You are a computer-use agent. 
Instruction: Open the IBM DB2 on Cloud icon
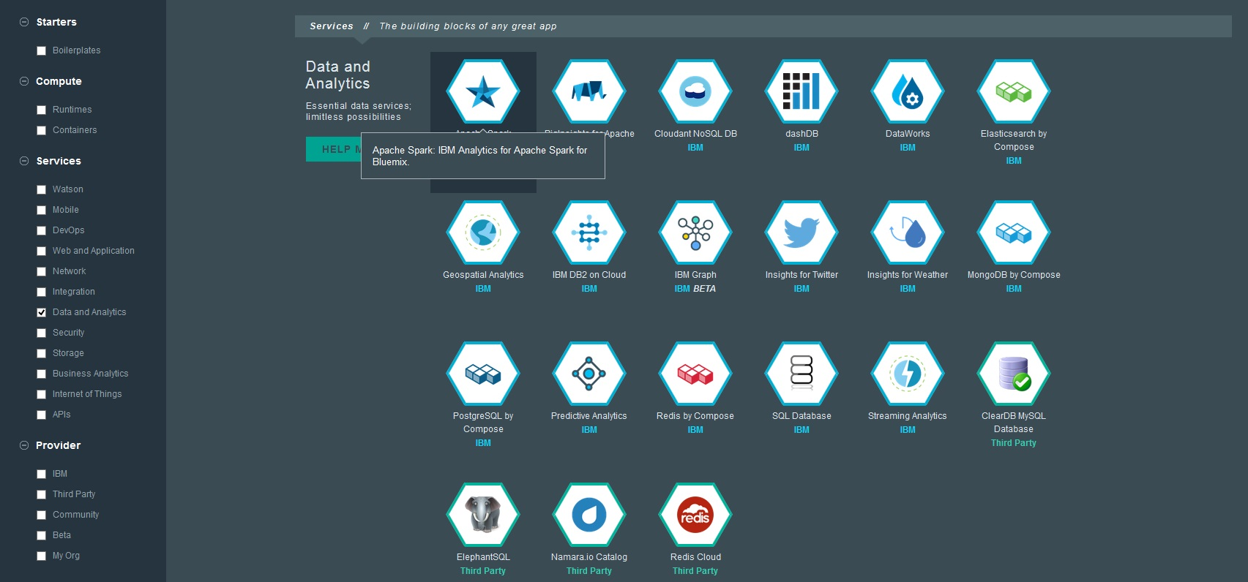click(589, 233)
